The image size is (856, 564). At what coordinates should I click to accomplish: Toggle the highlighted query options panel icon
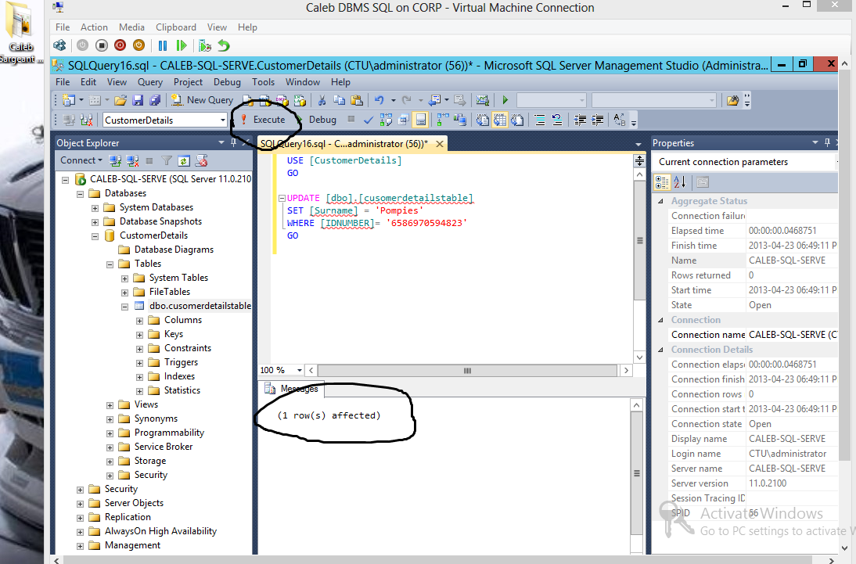pyautogui.click(x=421, y=120)
